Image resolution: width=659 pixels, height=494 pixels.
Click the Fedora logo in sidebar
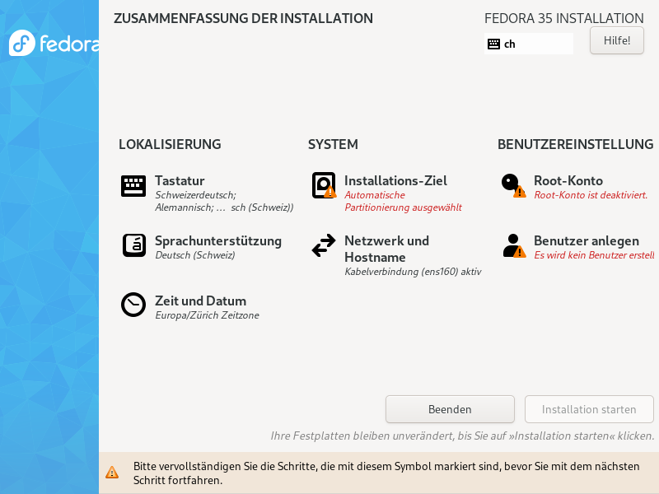coord(54,43)
